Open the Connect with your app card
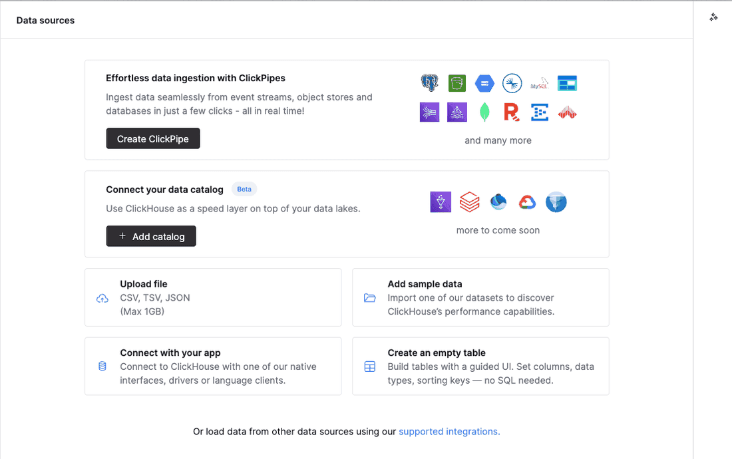The height and width of the screenshot is (459, 732). 213,366
